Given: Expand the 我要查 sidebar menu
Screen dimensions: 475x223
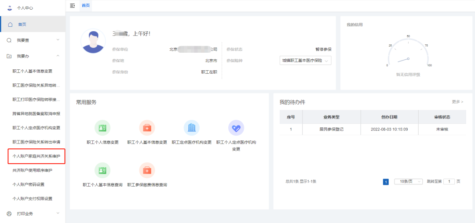Looking at the screenshot, I should (33, 40).
